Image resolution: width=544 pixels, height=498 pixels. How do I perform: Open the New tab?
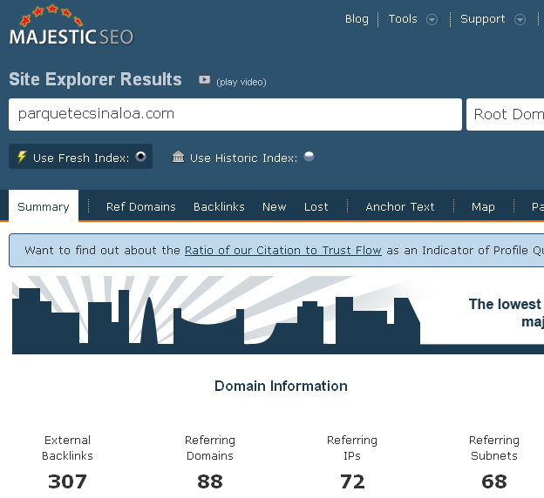click(x=274, y=206)
